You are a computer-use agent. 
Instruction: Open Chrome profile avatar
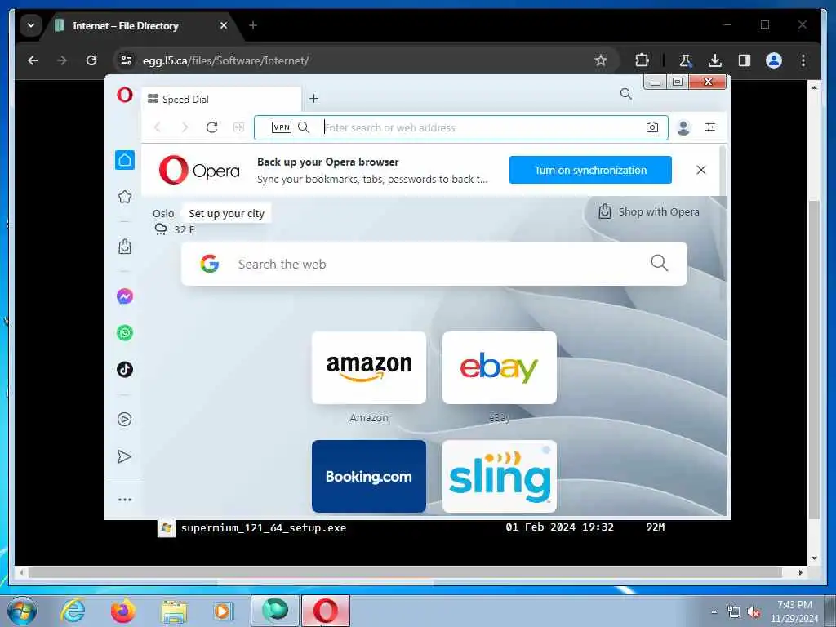pyautogui.click(x=774, y=60)
